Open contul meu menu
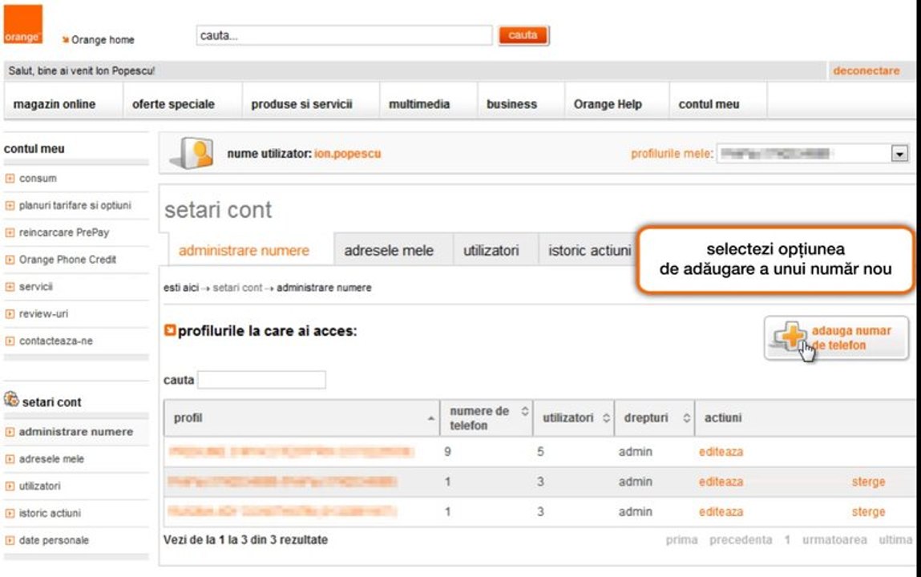Screen dimensions: 921x577 709,104
